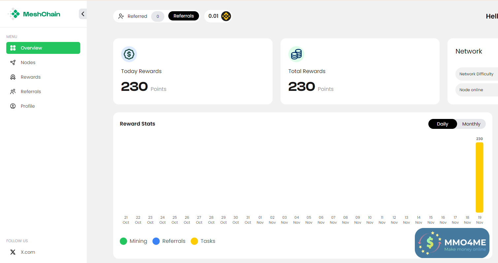Click the Referred add-user icon
This screenshot has height=263, width=498.
pos(121,16)
